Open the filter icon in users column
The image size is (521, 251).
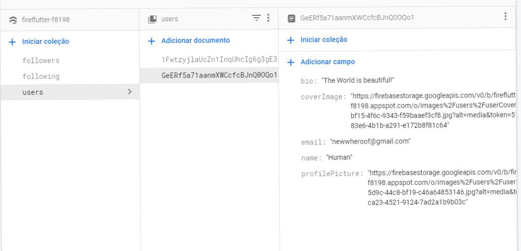point(256,18)
